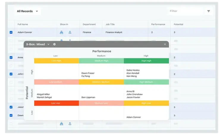Click Ben Lippman in the 9-Box grid
This screenshot has height=135, width=223.
(88, 97)
